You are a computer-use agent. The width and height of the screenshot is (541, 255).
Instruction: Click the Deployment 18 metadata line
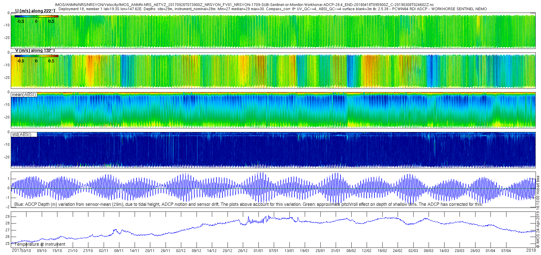click(272, 9)
